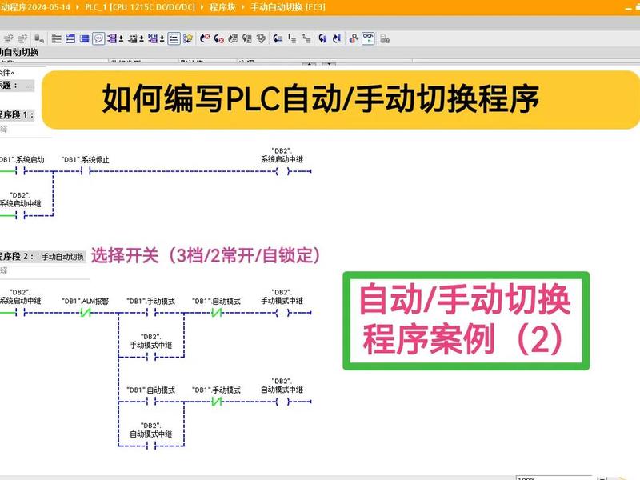Viewport: 640px width, 480px height.
Task: Select 自动模式 normally open contact in lower rung
Action: (x=150, y=402)
